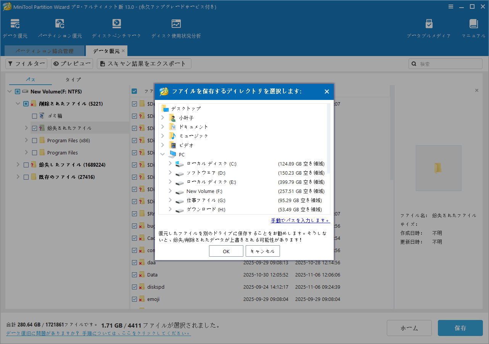Screen dimensions: 489x344
Task: Switch to the パーティション総合管理 tab
Action: pos(44,50)
